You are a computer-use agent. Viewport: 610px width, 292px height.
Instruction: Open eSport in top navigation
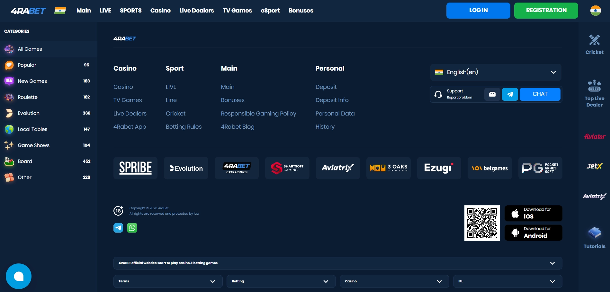tap(270, 11)
